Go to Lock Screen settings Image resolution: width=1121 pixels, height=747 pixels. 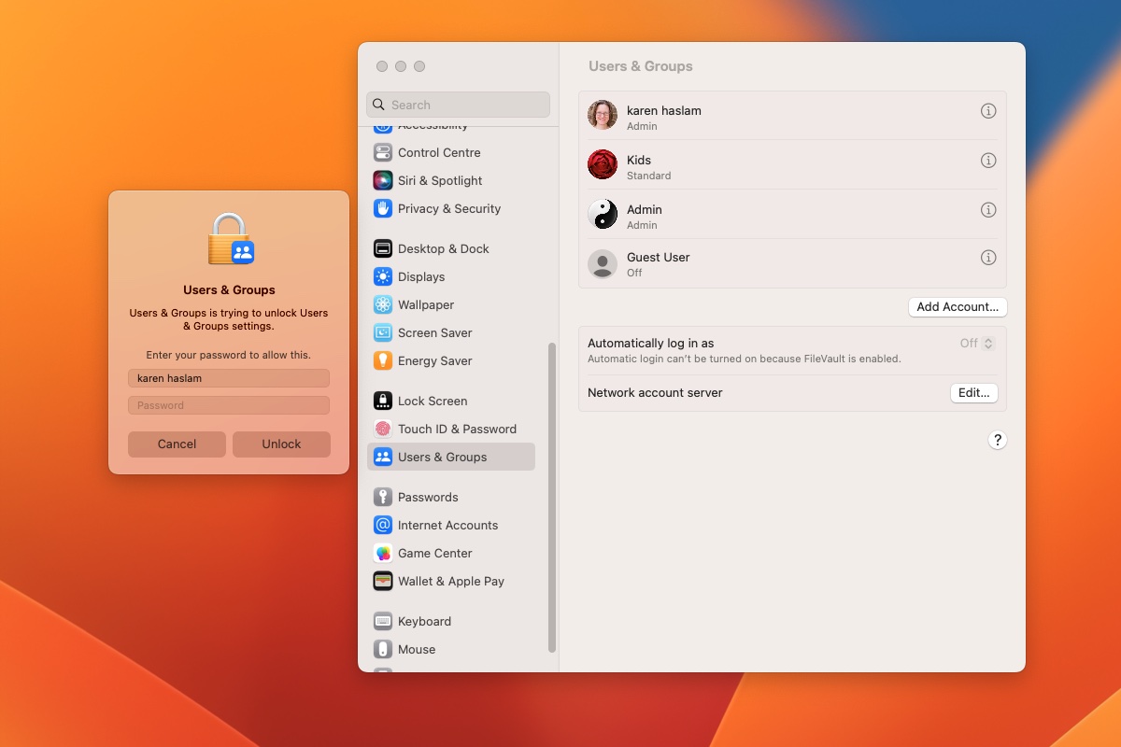(x=433, y=401)
